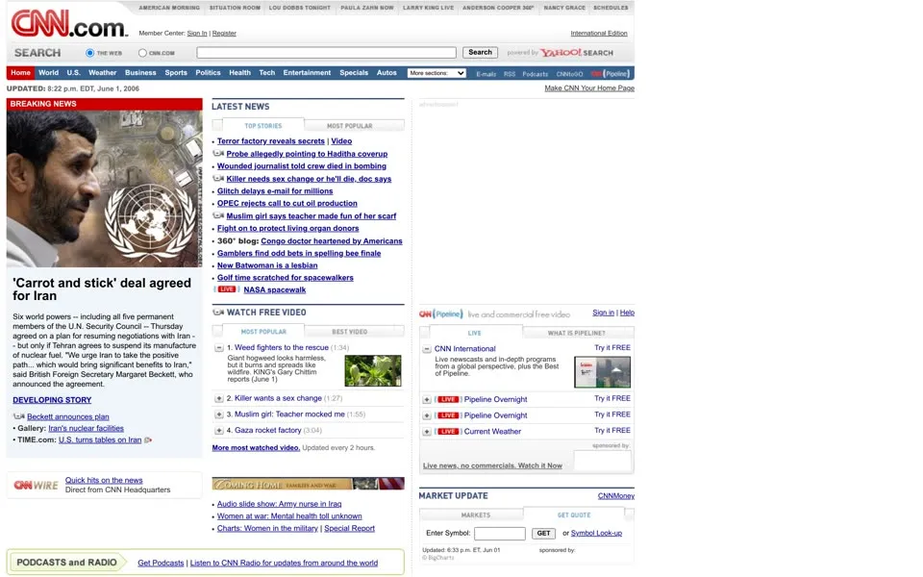Click the Enter Symbol input field
The image size is (923, 577).
coord(500,534)
